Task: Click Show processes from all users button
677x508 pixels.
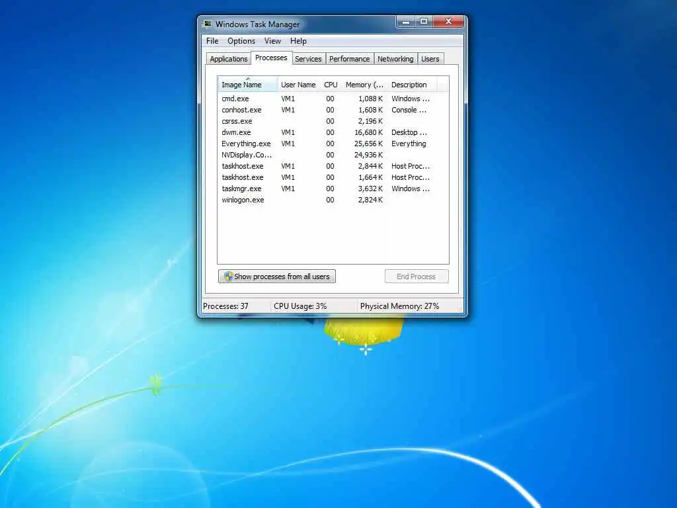Action: coord(277,276)
